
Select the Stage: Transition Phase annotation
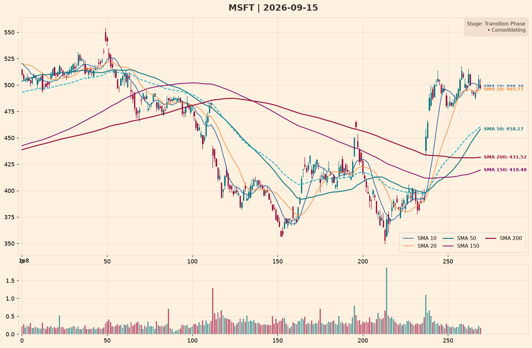pos(496,24)
